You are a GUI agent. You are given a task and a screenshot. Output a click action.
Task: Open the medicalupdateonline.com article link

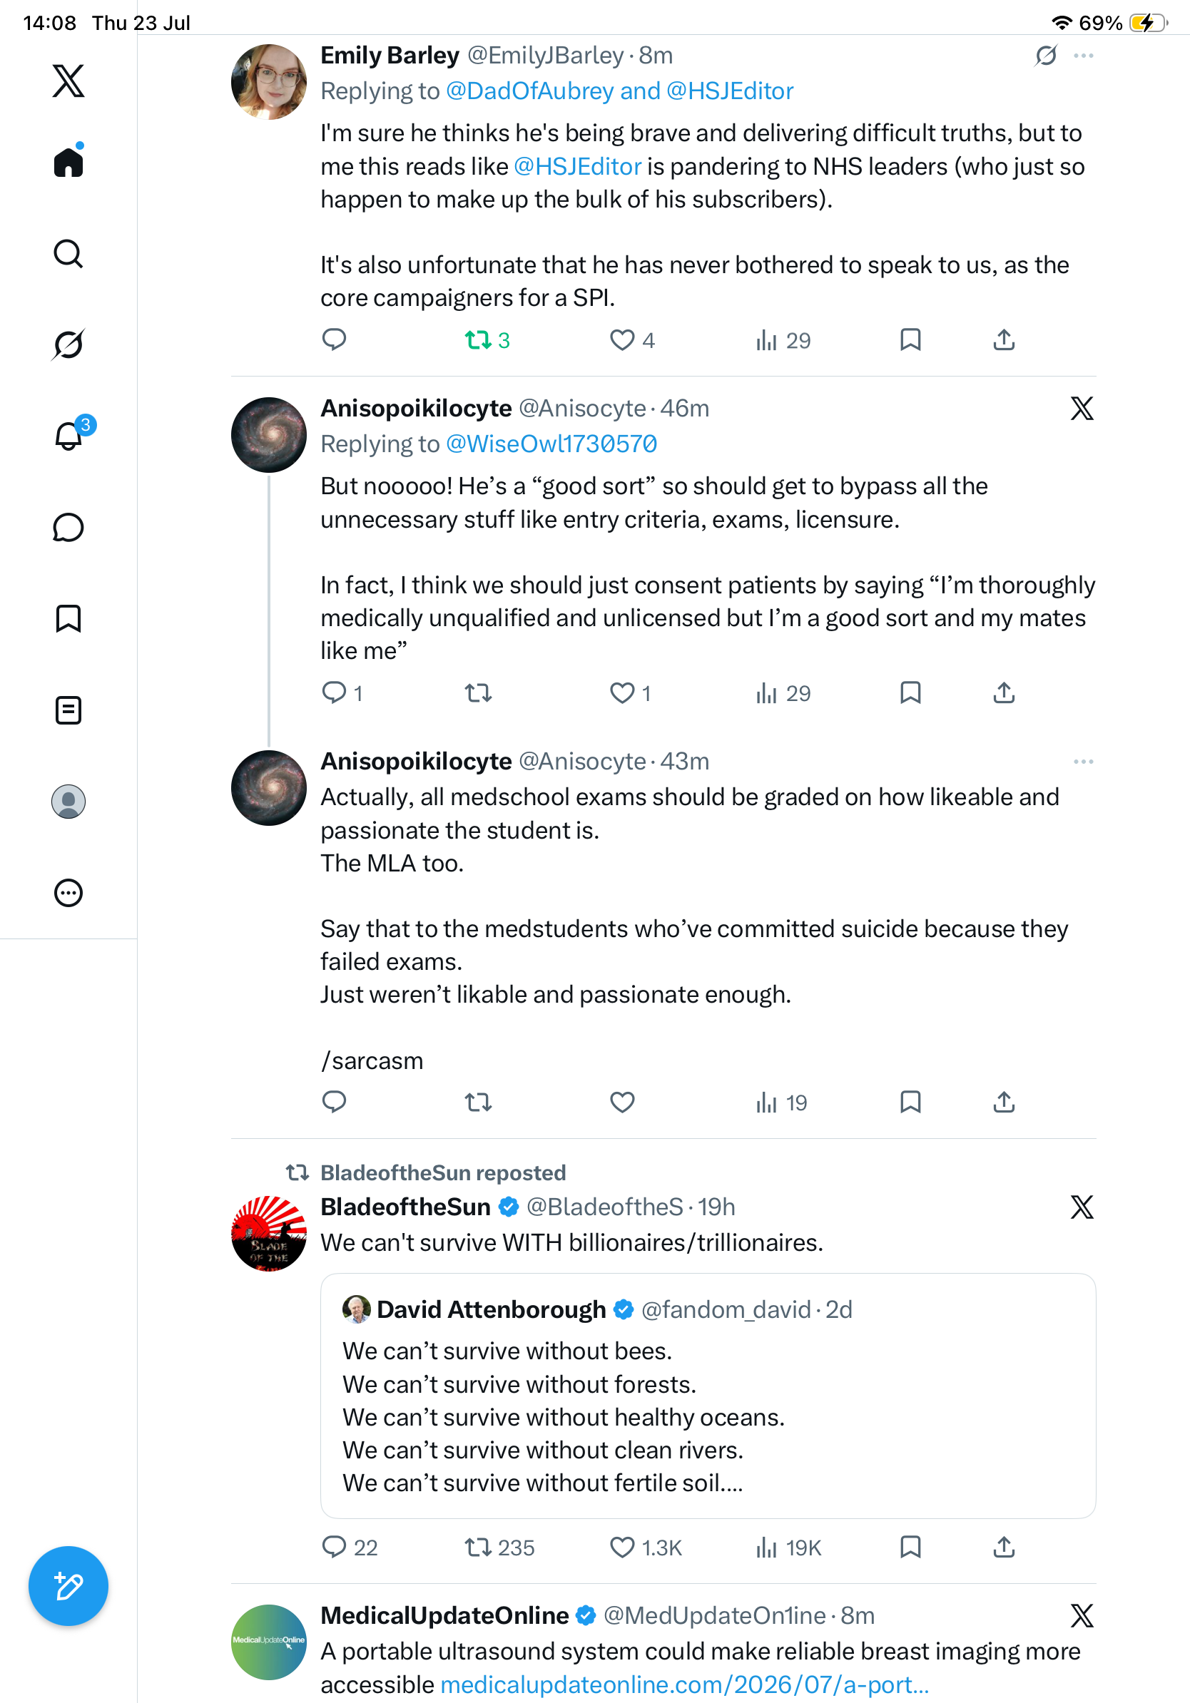684,1684
